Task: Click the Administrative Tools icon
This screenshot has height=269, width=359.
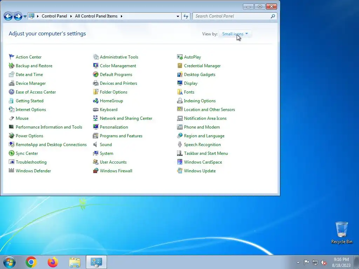Action: coord(96,57)
